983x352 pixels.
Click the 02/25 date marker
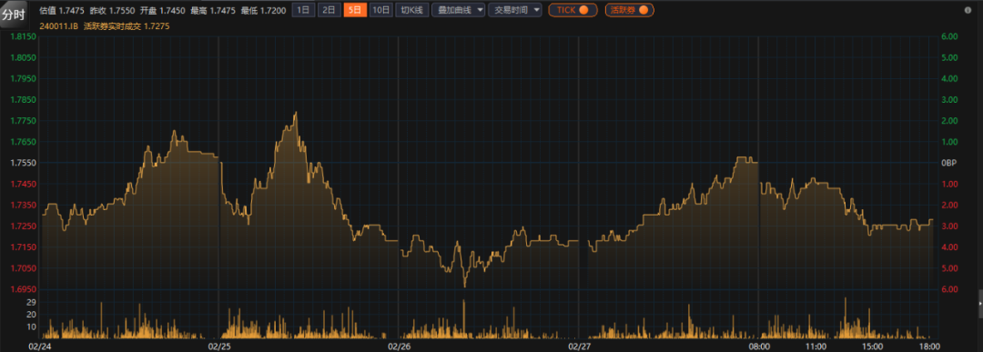click(x=219, y=346)
